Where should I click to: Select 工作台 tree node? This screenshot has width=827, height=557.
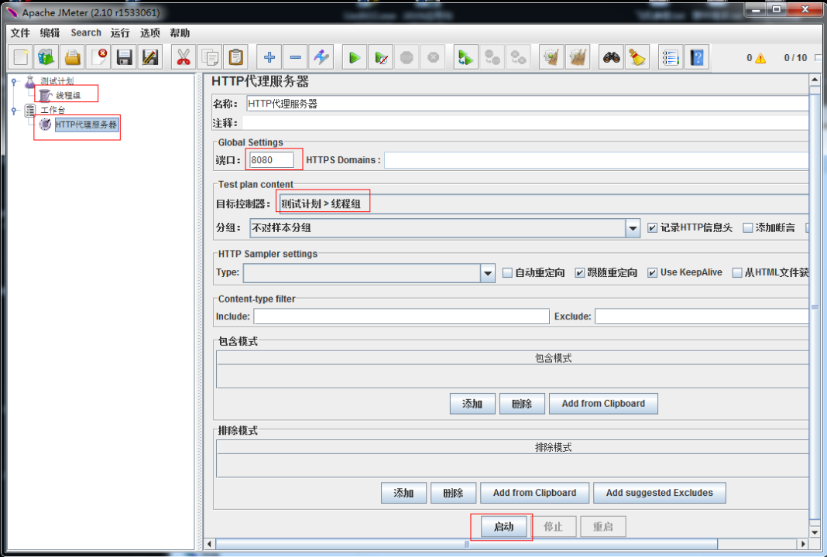coord(53,110)
